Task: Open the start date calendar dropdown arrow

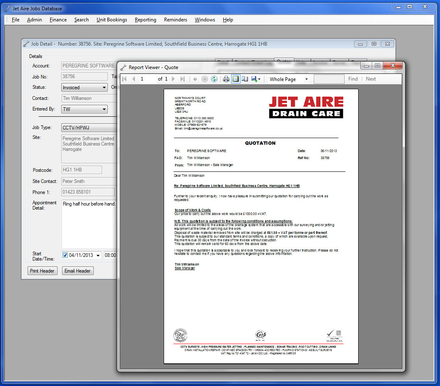Action: click(x=98, y=255)
